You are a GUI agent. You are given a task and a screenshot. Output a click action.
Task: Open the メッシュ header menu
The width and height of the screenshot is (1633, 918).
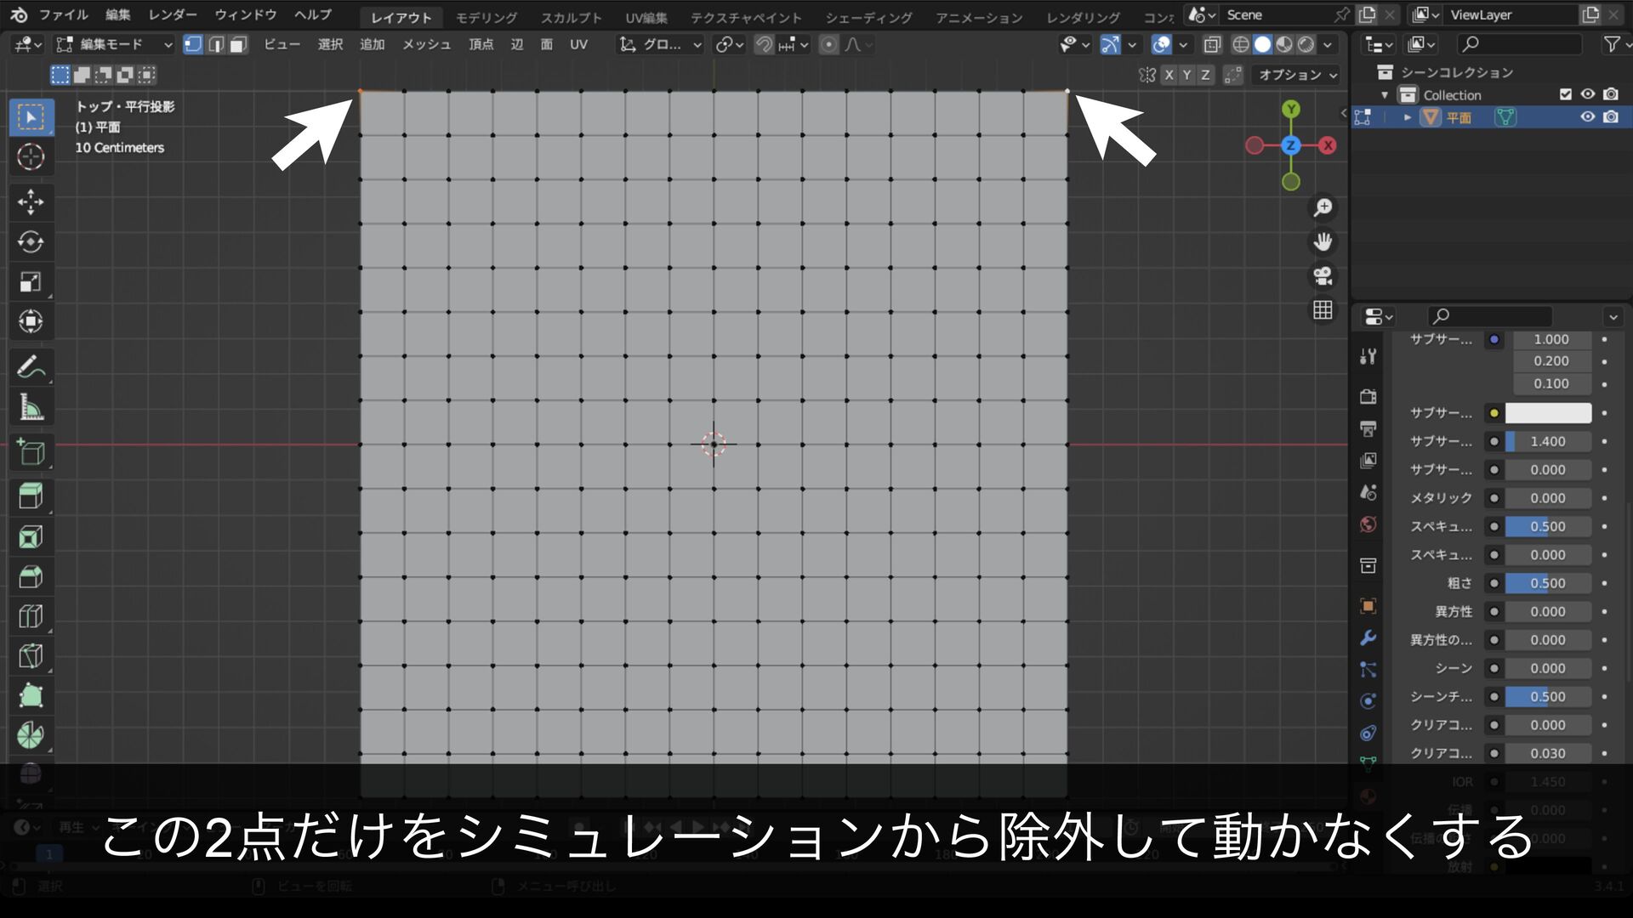click(x=426, y=44)
